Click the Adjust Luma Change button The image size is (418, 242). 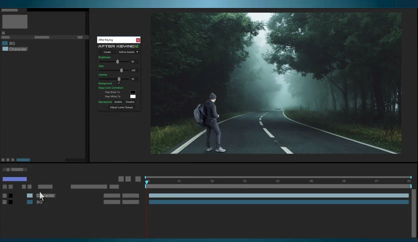[x=121, y=107]
